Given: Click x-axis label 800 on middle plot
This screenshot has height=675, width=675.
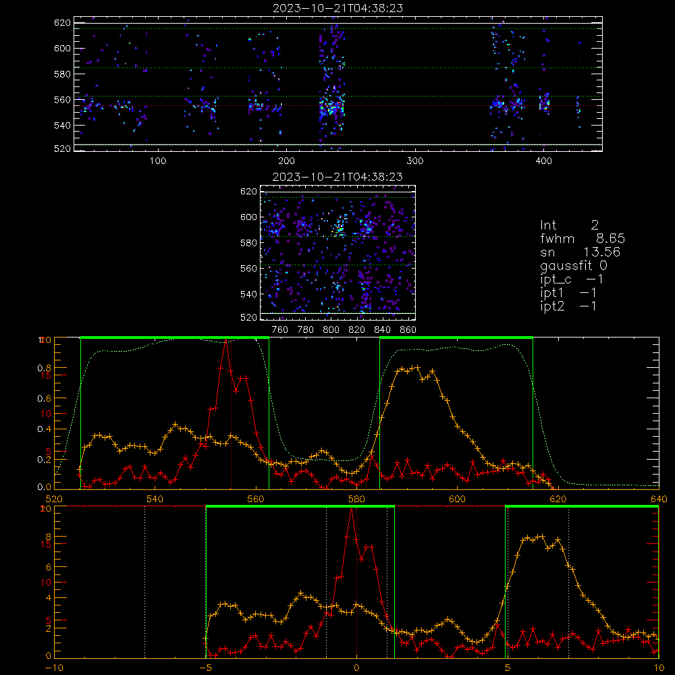Looking at the screenshot, I should [331, 329].
